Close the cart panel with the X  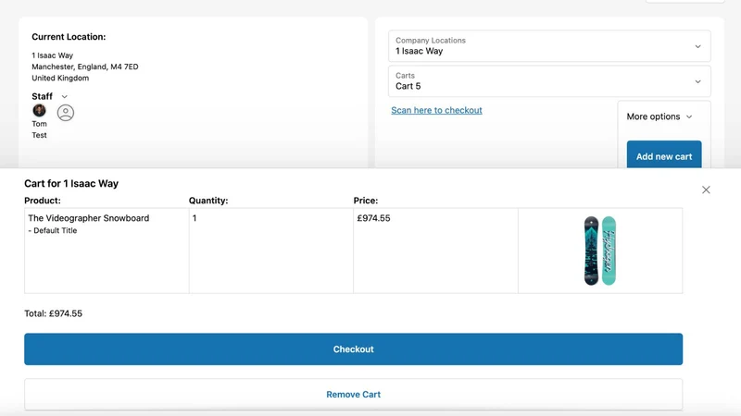point(706,190)
